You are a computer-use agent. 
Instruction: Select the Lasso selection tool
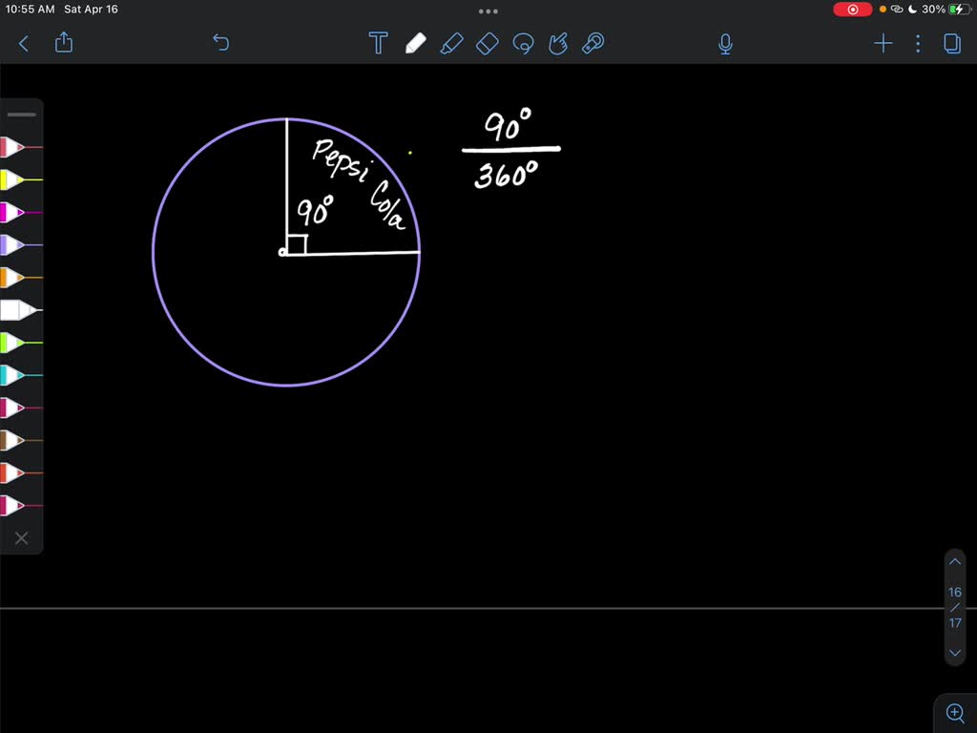523,43
